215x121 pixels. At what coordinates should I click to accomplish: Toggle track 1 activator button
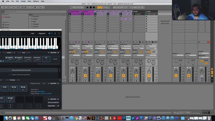[x=73, y=76]
